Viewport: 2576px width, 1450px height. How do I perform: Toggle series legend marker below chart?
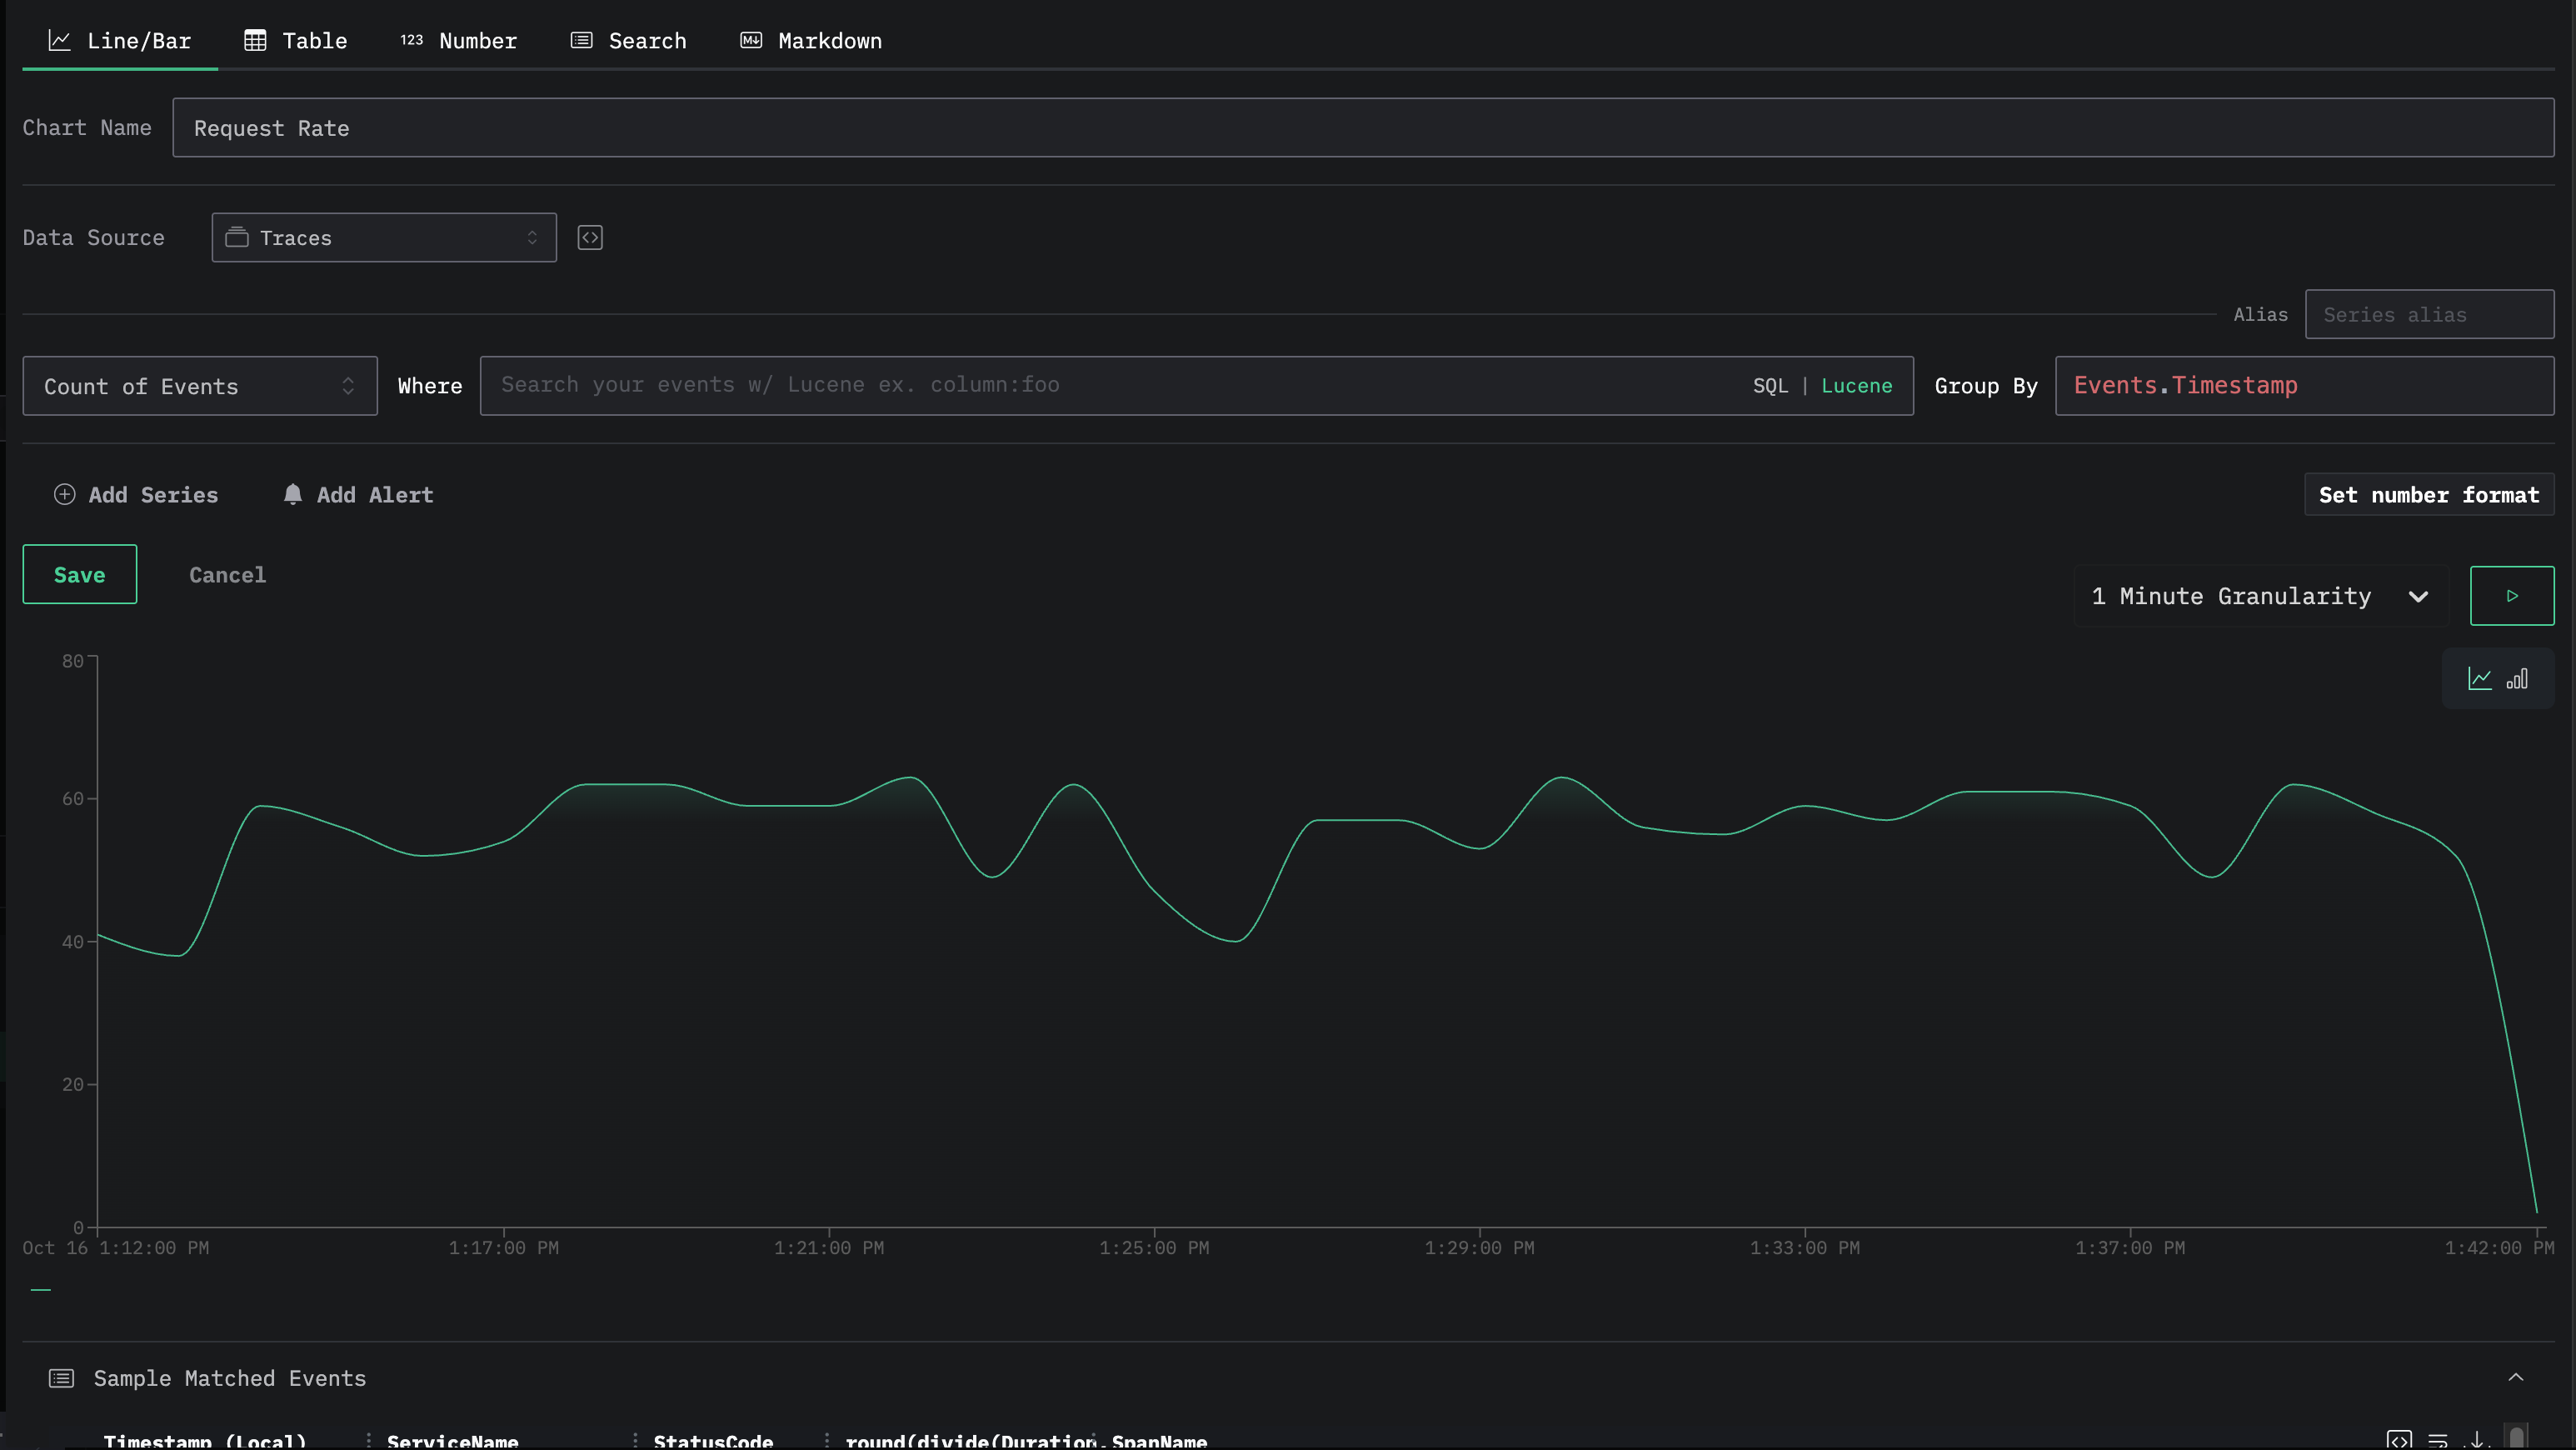click(41, 1290)
